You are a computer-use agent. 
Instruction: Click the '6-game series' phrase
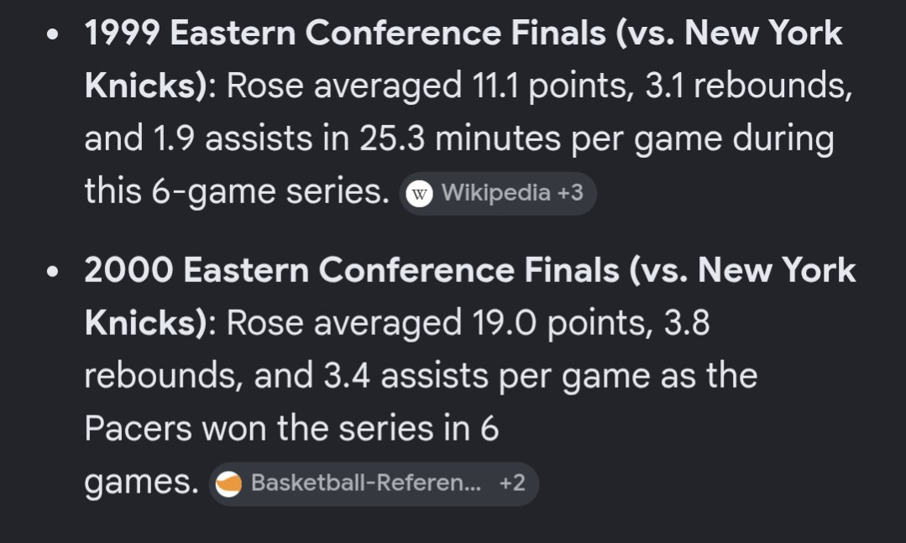(x=270, y=192)
